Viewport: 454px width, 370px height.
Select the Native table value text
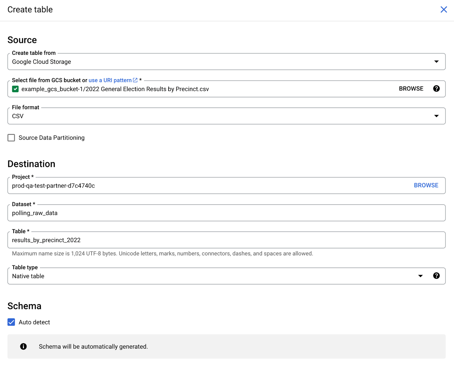tap(28, 276)
